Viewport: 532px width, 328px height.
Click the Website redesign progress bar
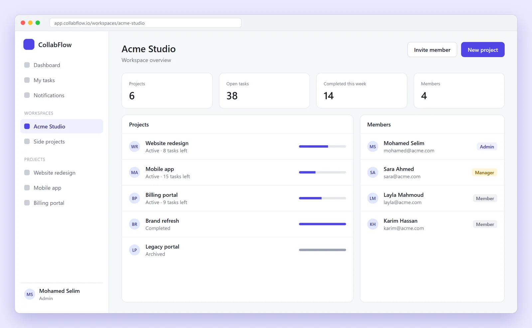(x=322, y=146)
